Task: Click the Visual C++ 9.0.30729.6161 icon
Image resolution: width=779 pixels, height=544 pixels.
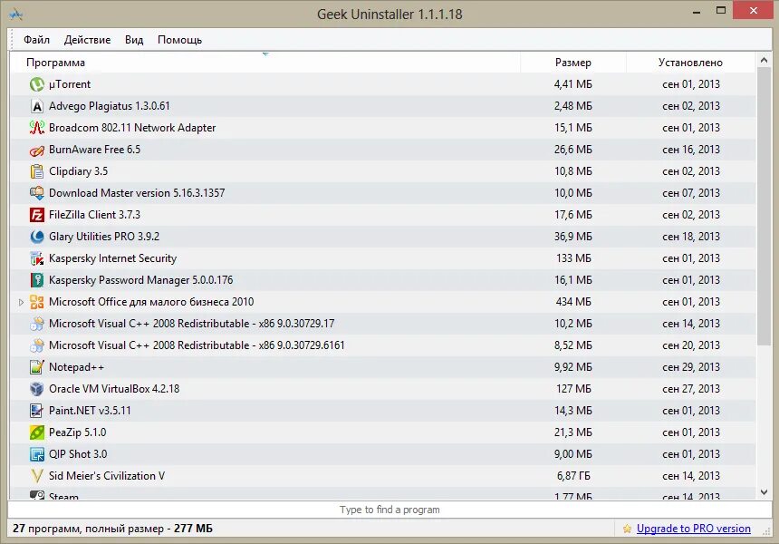Action: [x=37, y=345]
